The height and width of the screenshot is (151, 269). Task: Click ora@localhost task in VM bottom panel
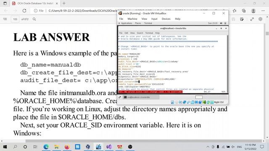click(x=141, y=97)
